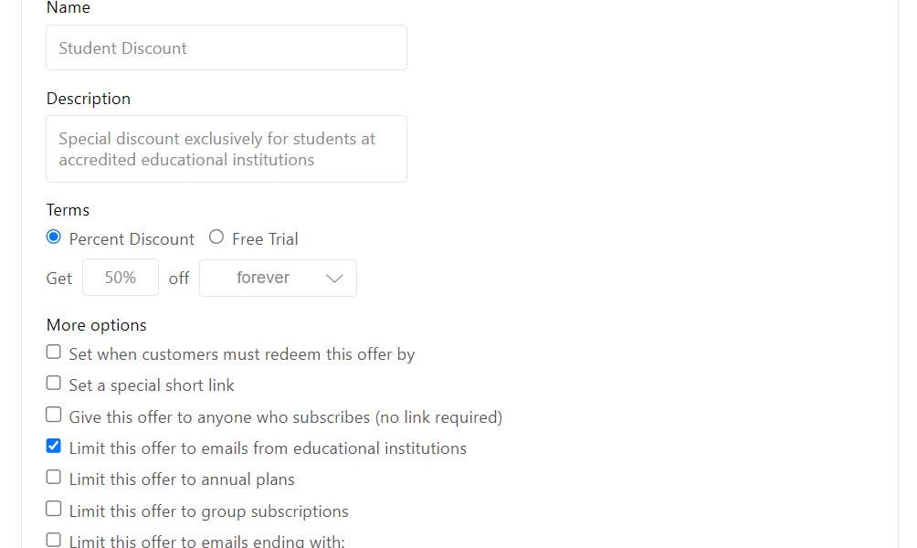Select the Free Trial radio button
The image size is (917, 548).
[x=216, y=237]
